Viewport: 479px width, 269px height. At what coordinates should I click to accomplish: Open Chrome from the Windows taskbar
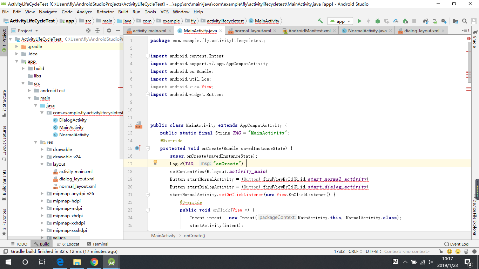tap(94, 262)
